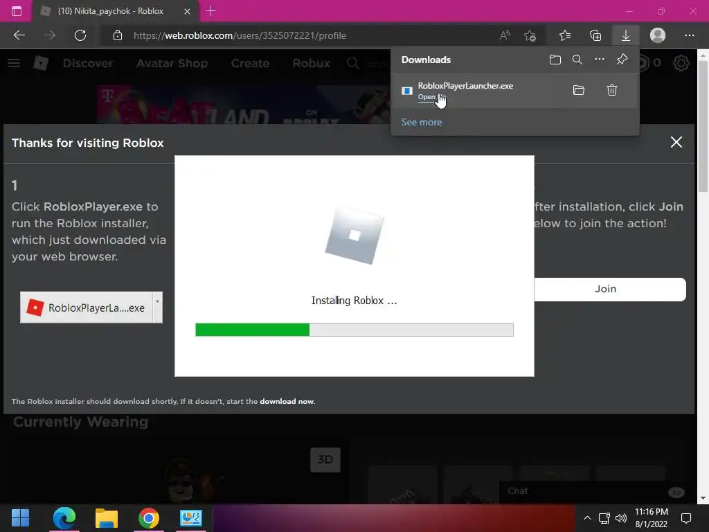Click the lock site info icon
Viewport: 709px width, 532px height.
pyautogui.click(x=118, y=35)
